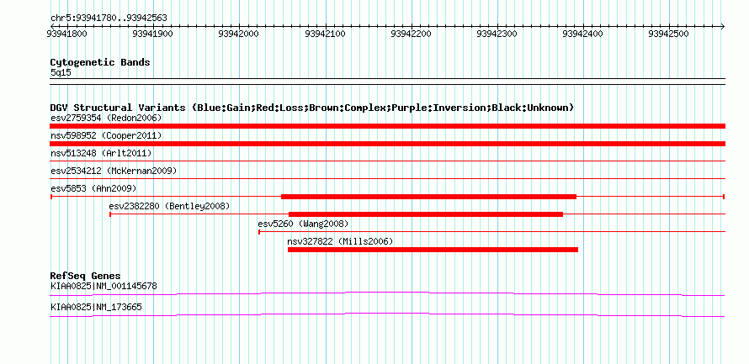The width and height of the screenshot is (749, 364).
Task: Click the nsv513248 thin red line
Action: click(x=387, y=161)
